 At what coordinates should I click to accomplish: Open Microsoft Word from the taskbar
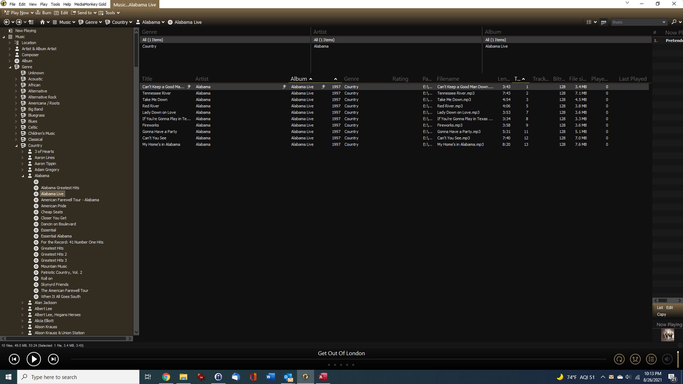tap(270, 377)
